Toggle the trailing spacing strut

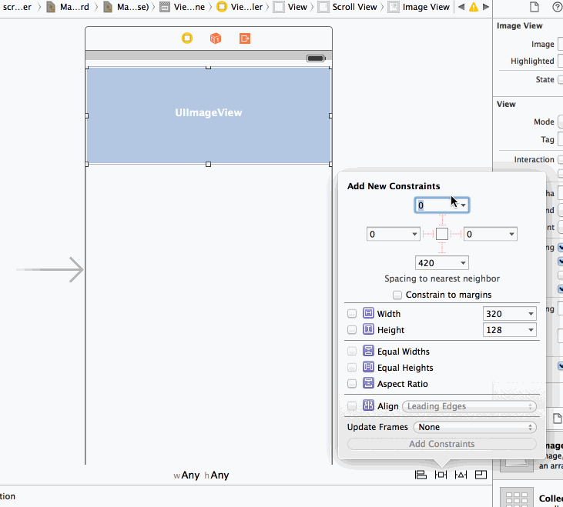(x=456, y=234)
